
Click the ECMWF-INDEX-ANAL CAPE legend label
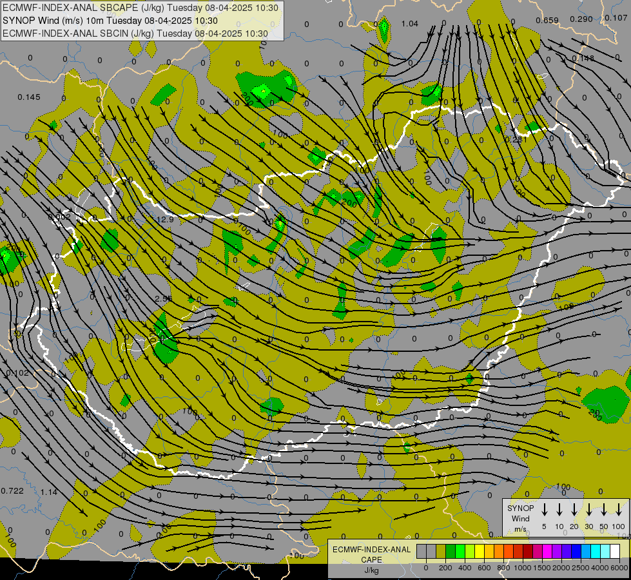[x=371, y=554]
